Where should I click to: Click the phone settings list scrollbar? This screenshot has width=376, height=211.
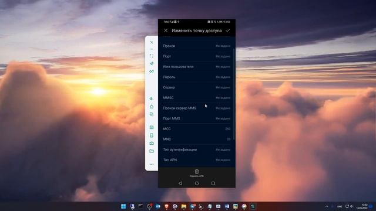coord(234,94)
